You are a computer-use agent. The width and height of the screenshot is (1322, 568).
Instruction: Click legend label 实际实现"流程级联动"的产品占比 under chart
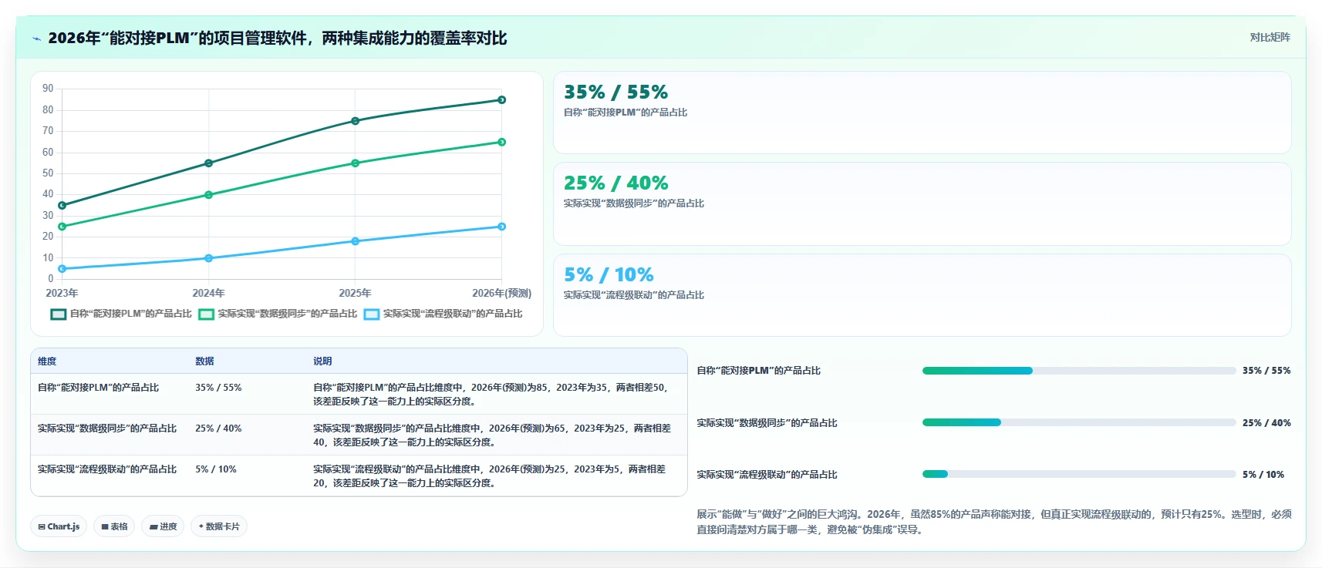click(453, 314)
